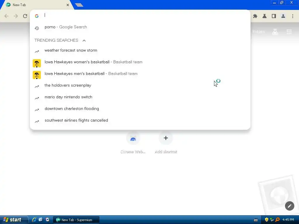Open the Windows Start menu
The height and width of the screenshot is (224, 299).
point(14,220)
